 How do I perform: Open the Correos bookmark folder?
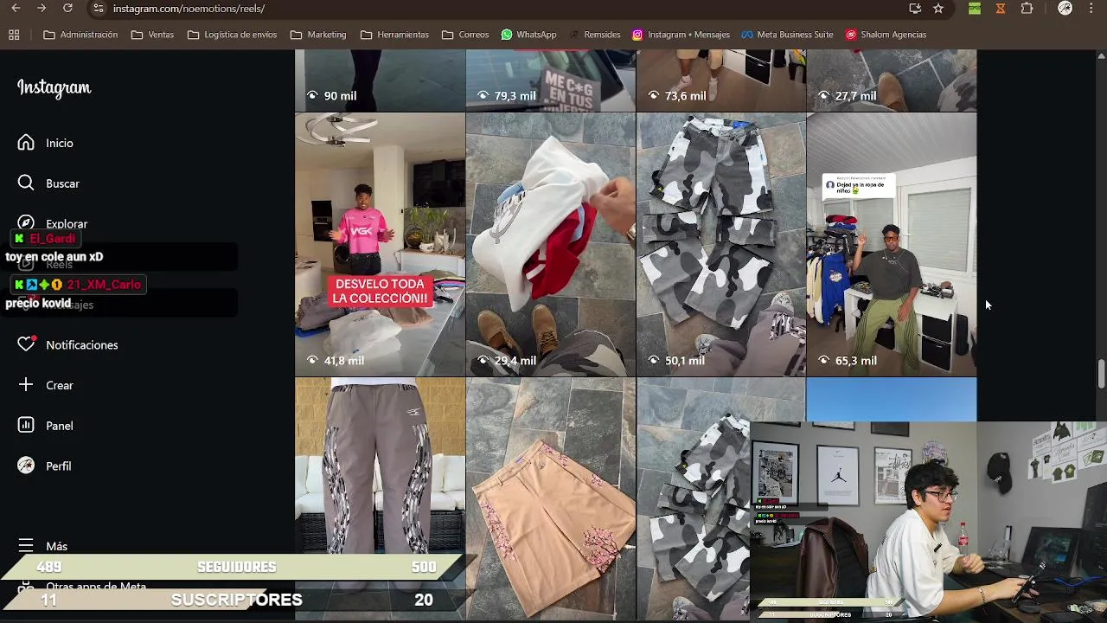coord(465,35)
